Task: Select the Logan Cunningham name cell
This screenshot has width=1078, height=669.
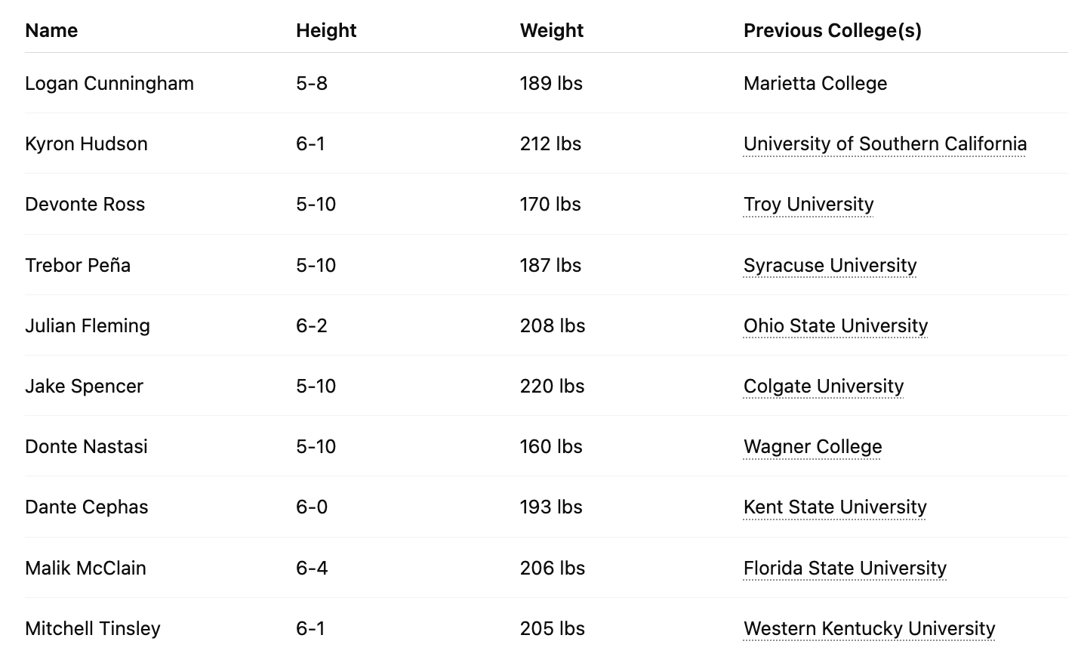Action: 109,84
